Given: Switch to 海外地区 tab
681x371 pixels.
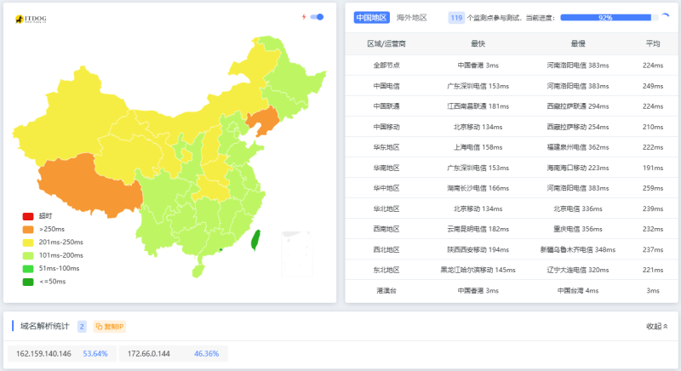Looking at the screenshot, I should [x=412, y=18].
